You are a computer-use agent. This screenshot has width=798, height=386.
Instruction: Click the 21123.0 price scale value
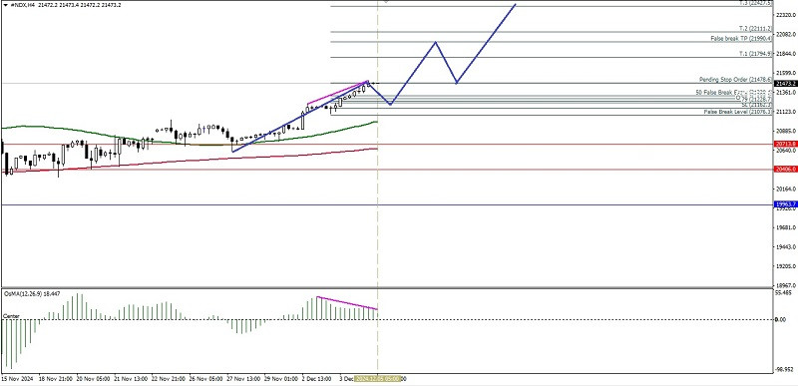coord(787,112)
